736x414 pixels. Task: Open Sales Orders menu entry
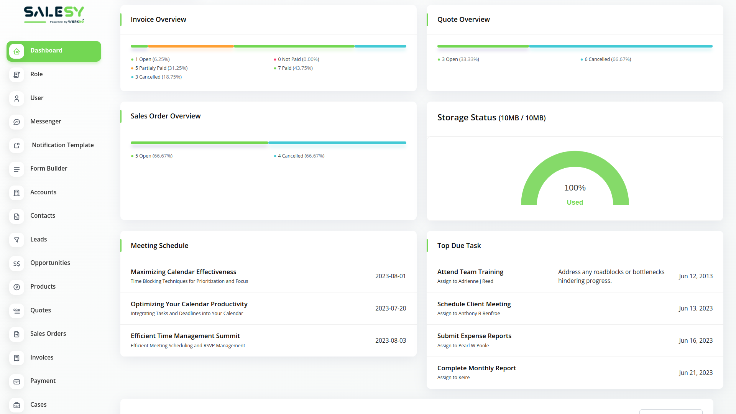click(48, 334)
